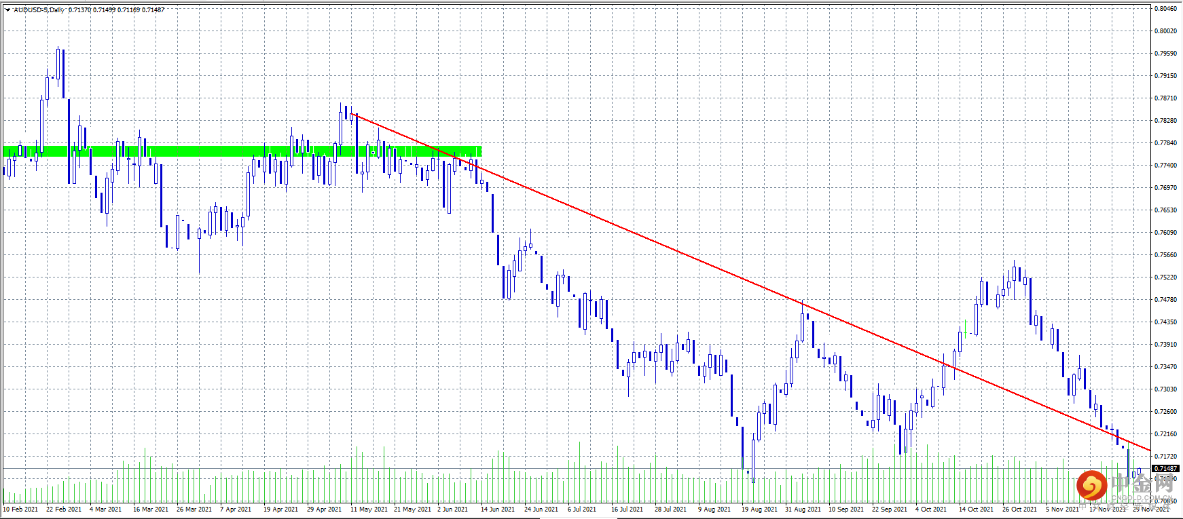This screenshot has height=519, width=1183.
Task: Click the 0.76090 price axis label
Action: pos(1166,233)
